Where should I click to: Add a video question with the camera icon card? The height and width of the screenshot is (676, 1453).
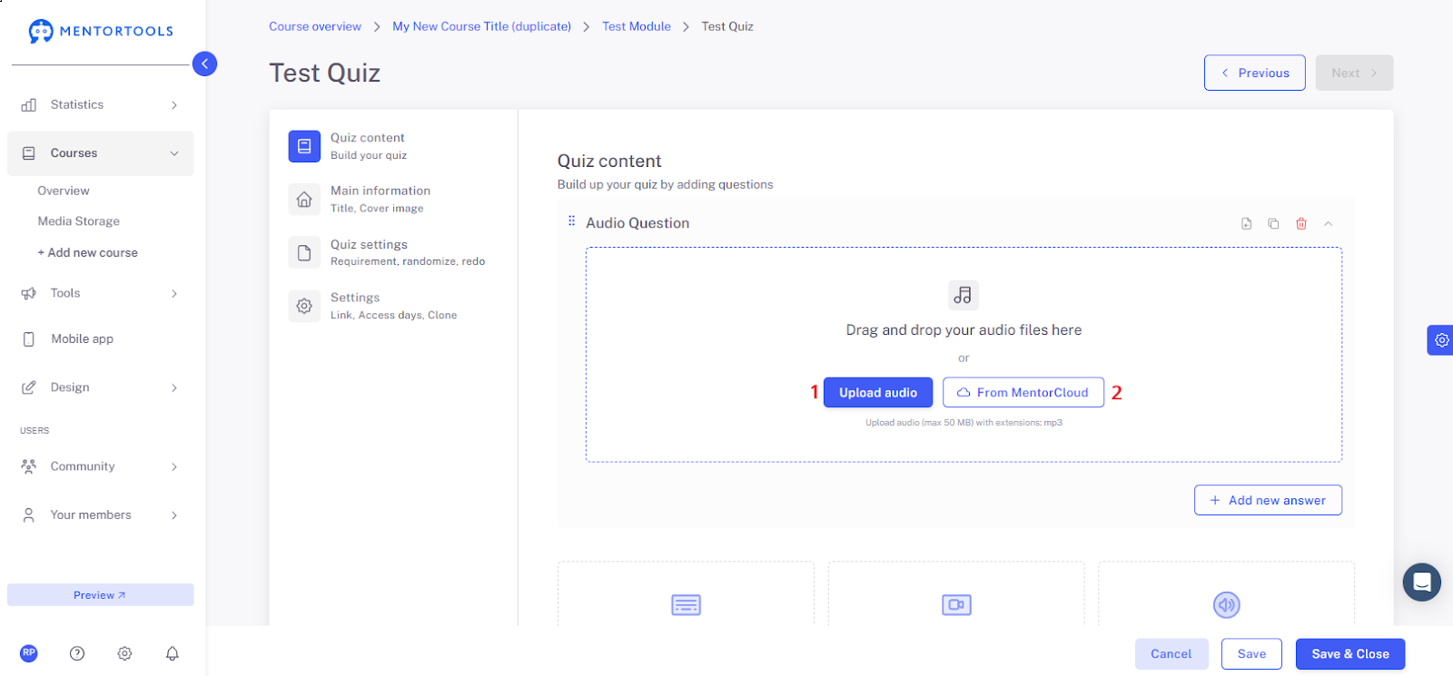point(956,605)
